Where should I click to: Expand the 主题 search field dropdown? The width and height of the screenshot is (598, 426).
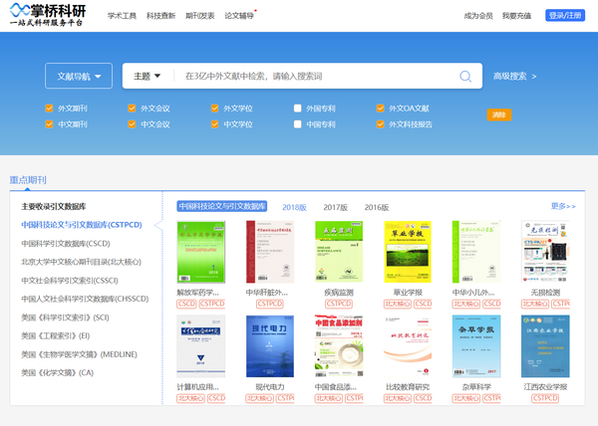pos(147,76)
